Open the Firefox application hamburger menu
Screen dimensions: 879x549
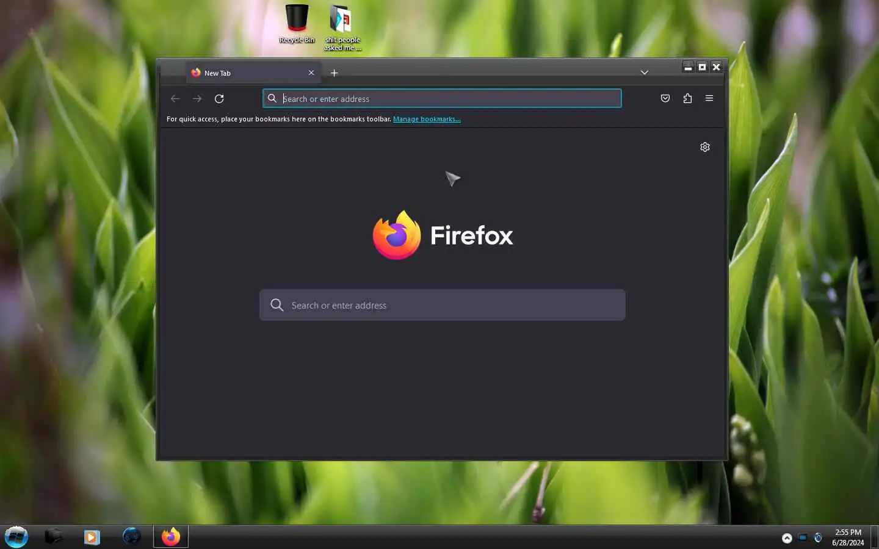click(x=709, y=98)
